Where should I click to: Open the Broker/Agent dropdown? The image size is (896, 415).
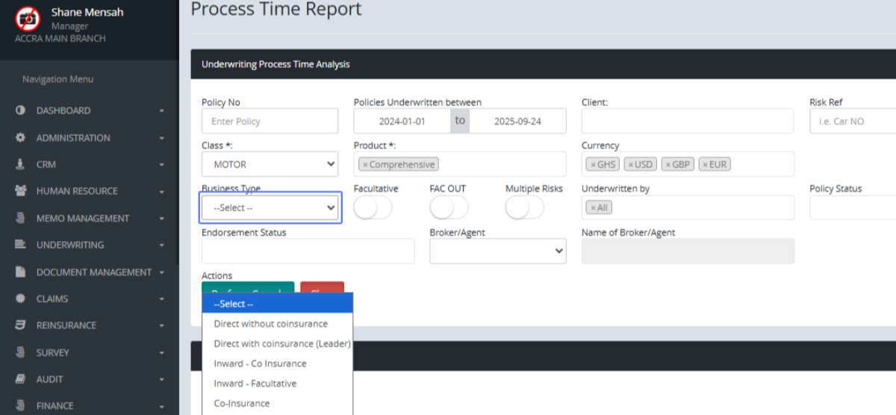[x=497, y=252]
